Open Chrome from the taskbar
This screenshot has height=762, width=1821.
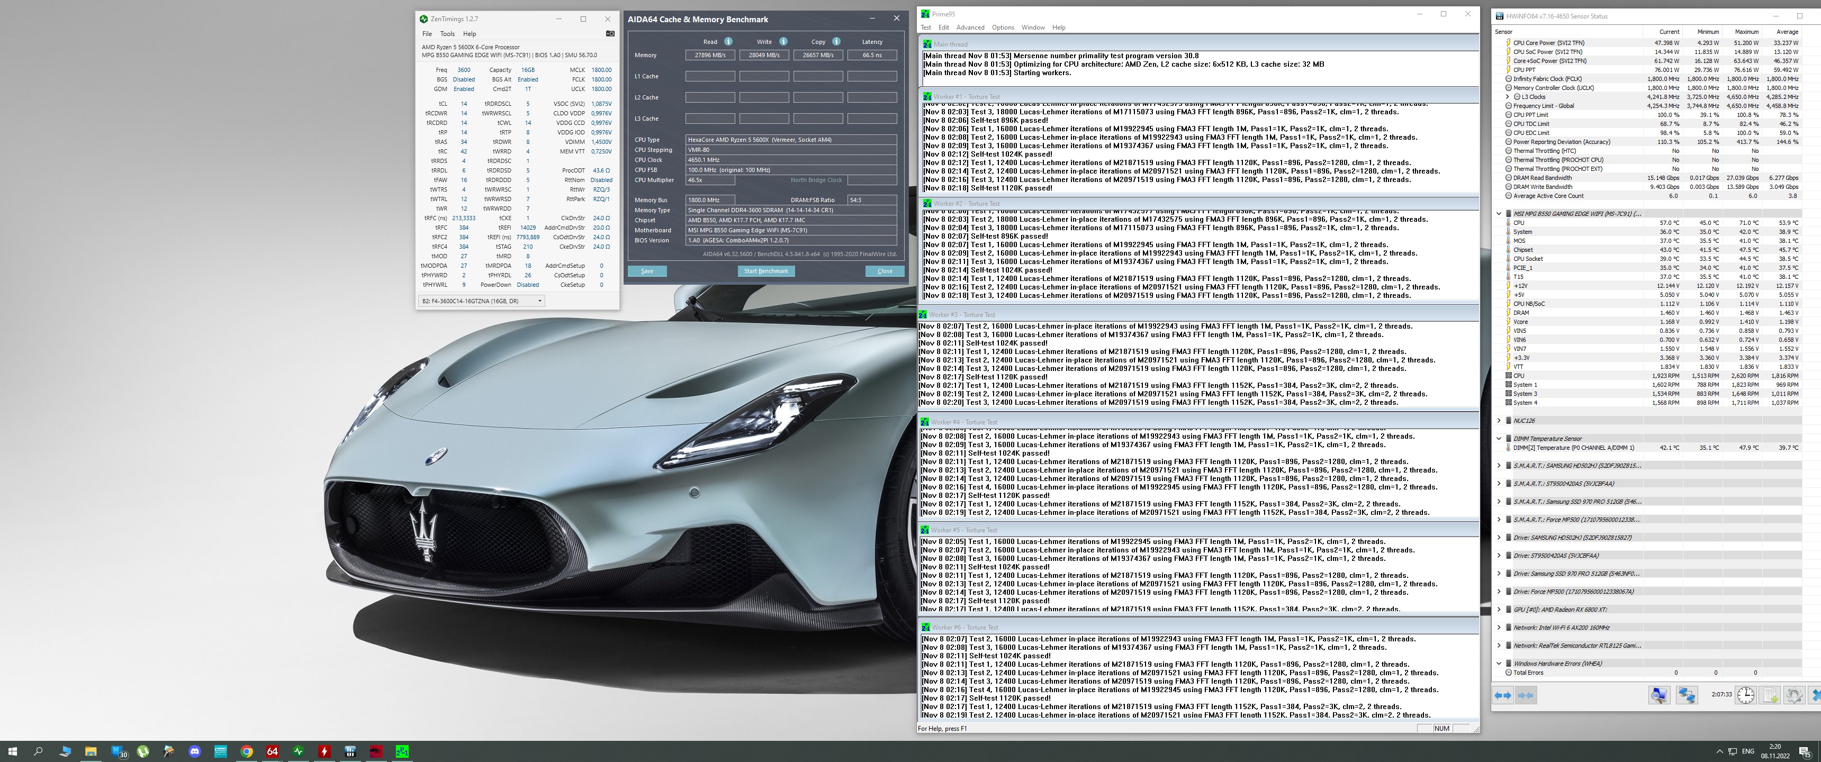(x=247, y=751)
